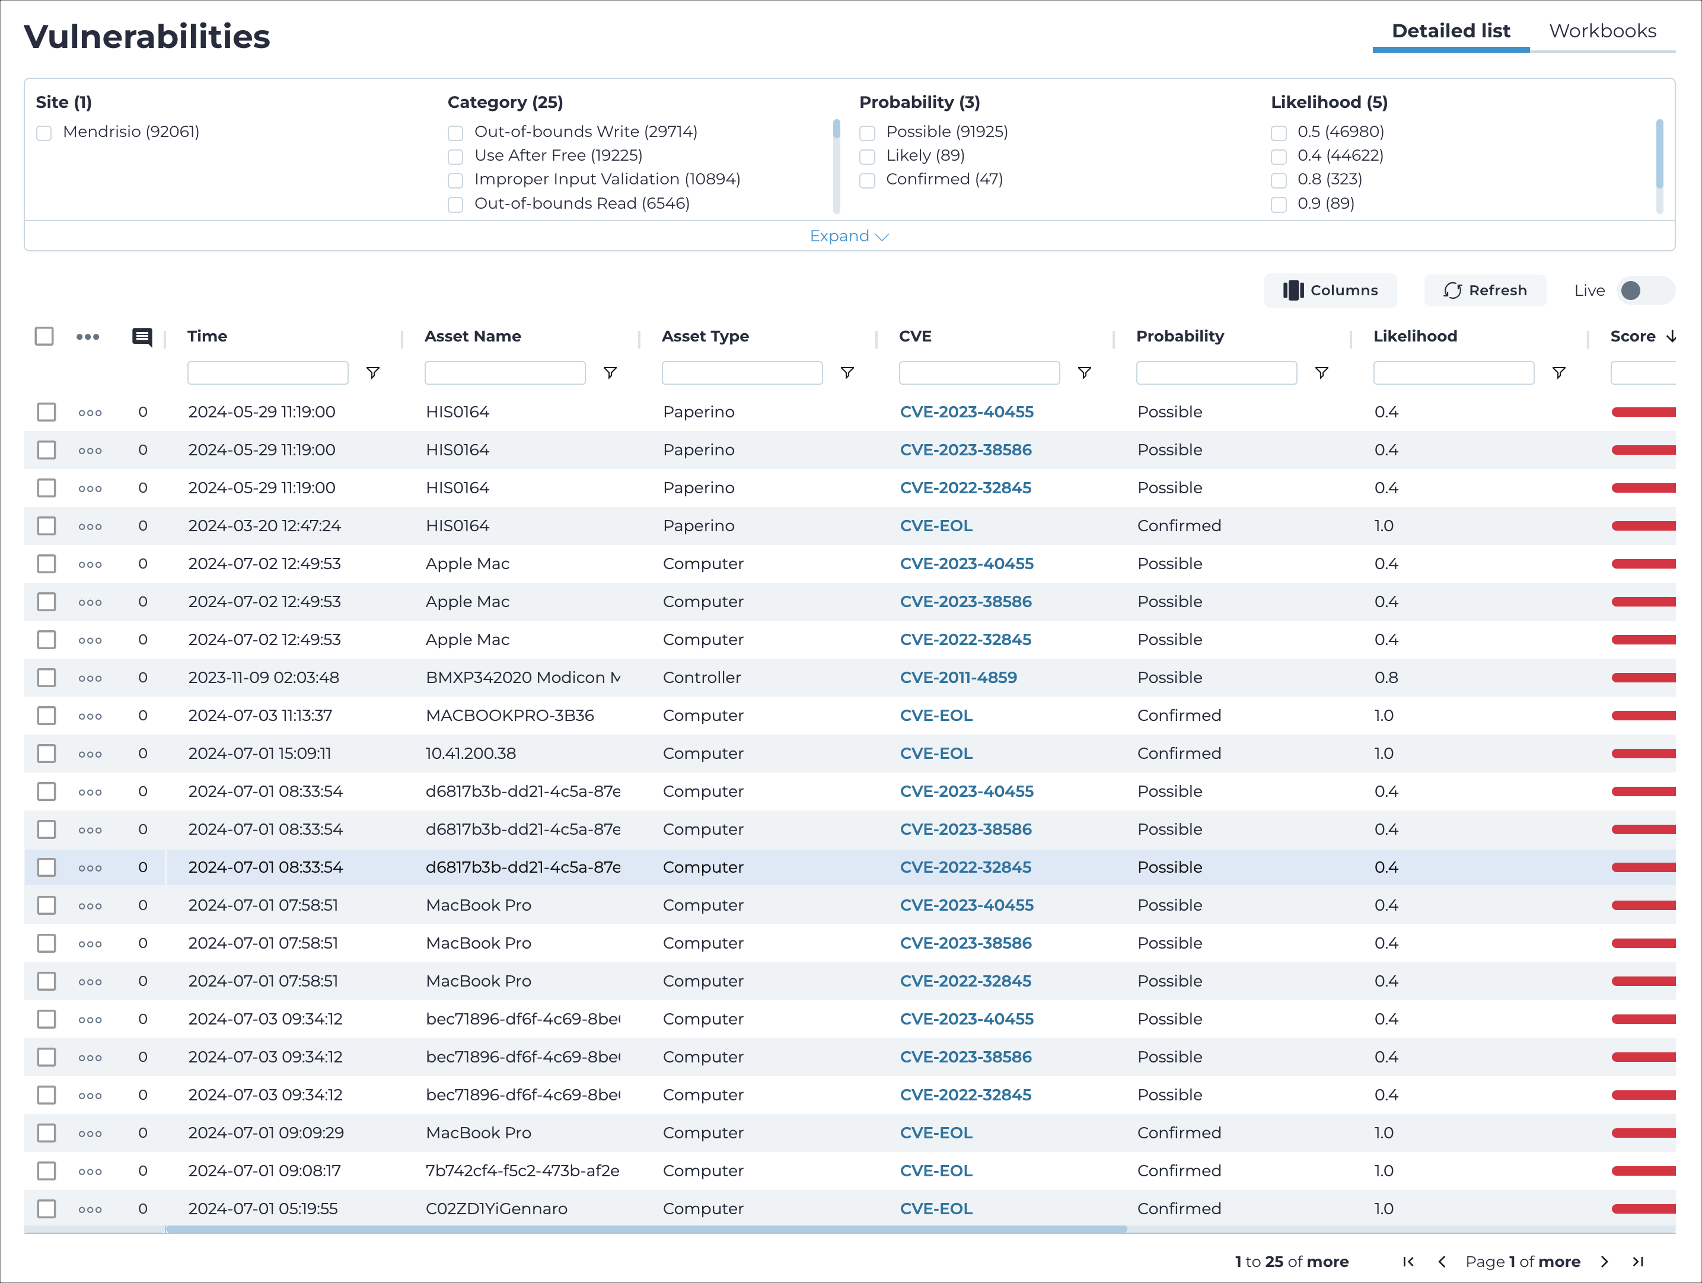Open row actions for BMXP342020 Modicon row
1702x1283 pixels.
tap(90, 678)
